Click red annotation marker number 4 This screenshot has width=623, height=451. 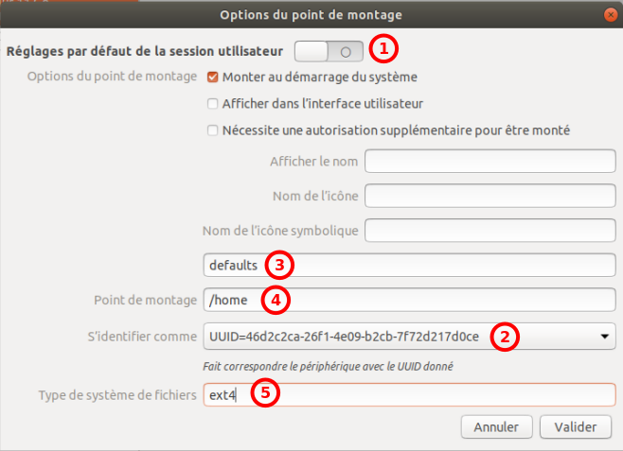[x=275, y=300]
